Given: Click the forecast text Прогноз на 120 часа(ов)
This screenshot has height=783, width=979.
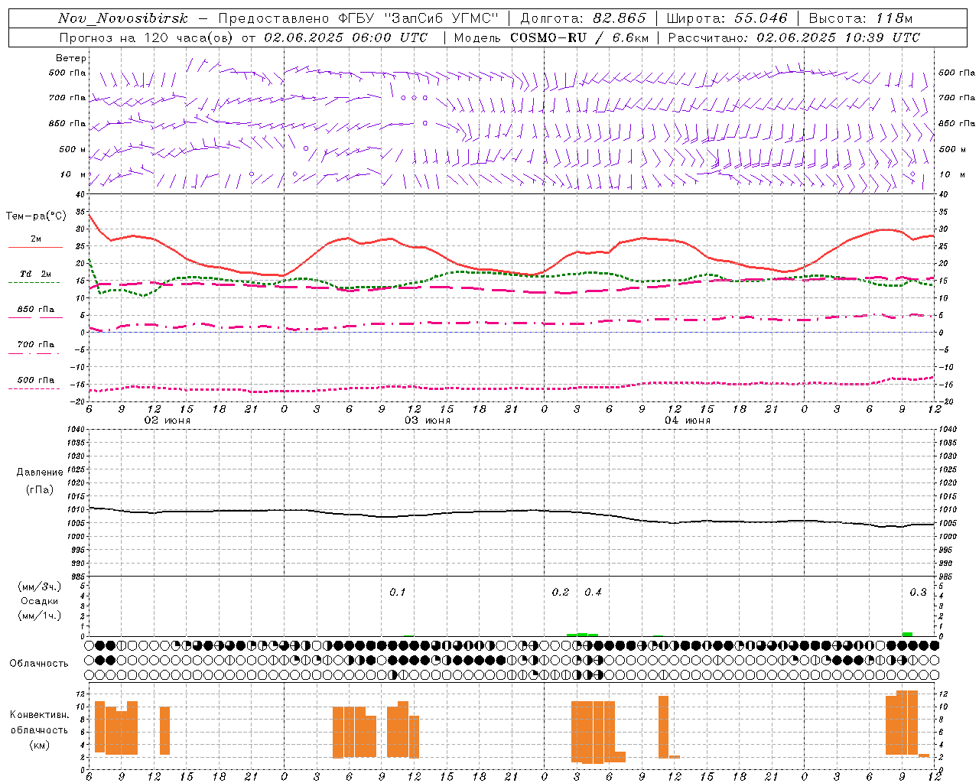Looking at the screenshot, I should click(147, 37).
